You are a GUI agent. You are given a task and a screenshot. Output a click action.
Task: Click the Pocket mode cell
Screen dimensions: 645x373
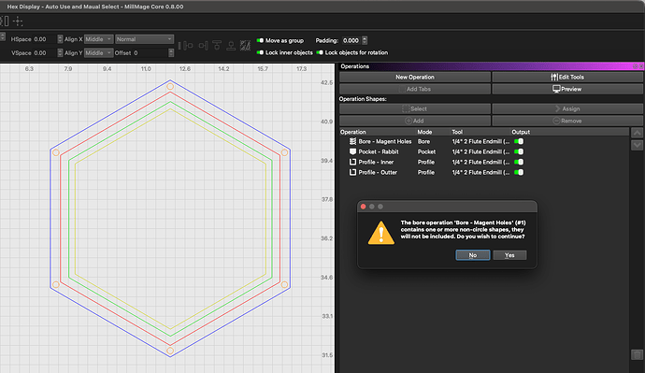click(x=426, y=151)
